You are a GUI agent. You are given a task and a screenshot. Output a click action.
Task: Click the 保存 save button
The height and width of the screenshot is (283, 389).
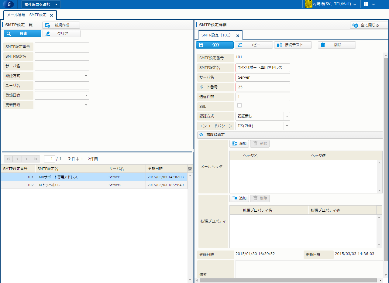tap(215, 45)
